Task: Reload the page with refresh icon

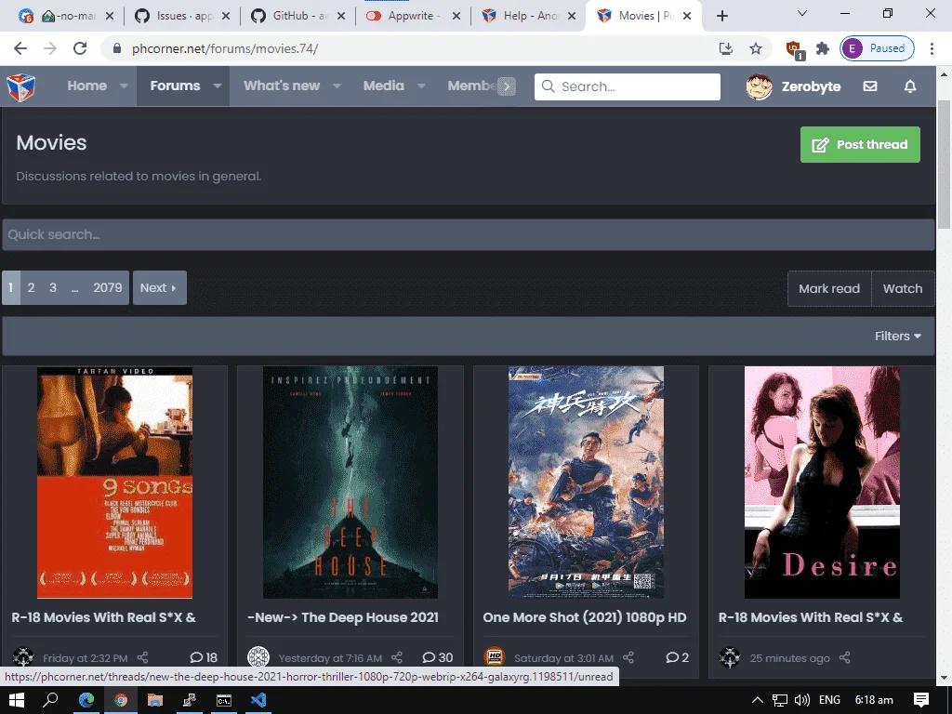Action: (x=80, y=48)
